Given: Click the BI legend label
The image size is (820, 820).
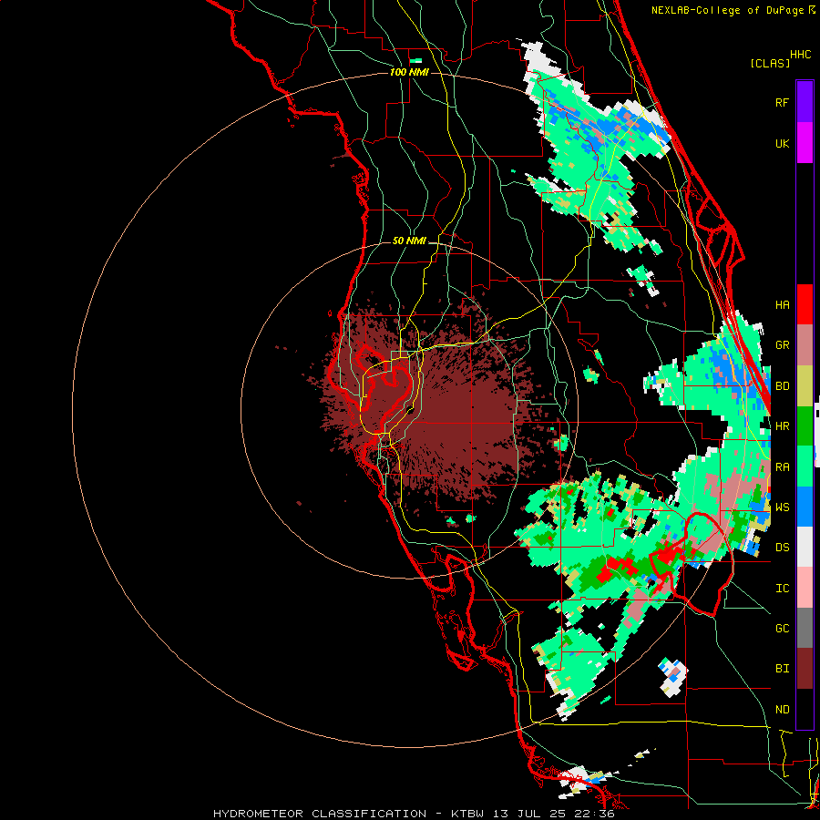Looking at the screenshot, I should [x=782, y=669].
